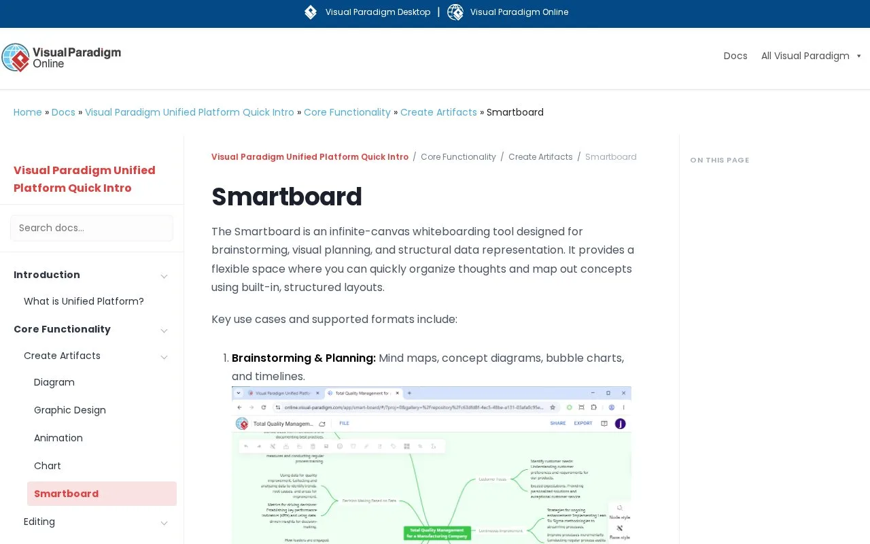Collapse the Create Artifacts chevron
The height and width of the screenshot is (544, 870).
tap(164, 356)
